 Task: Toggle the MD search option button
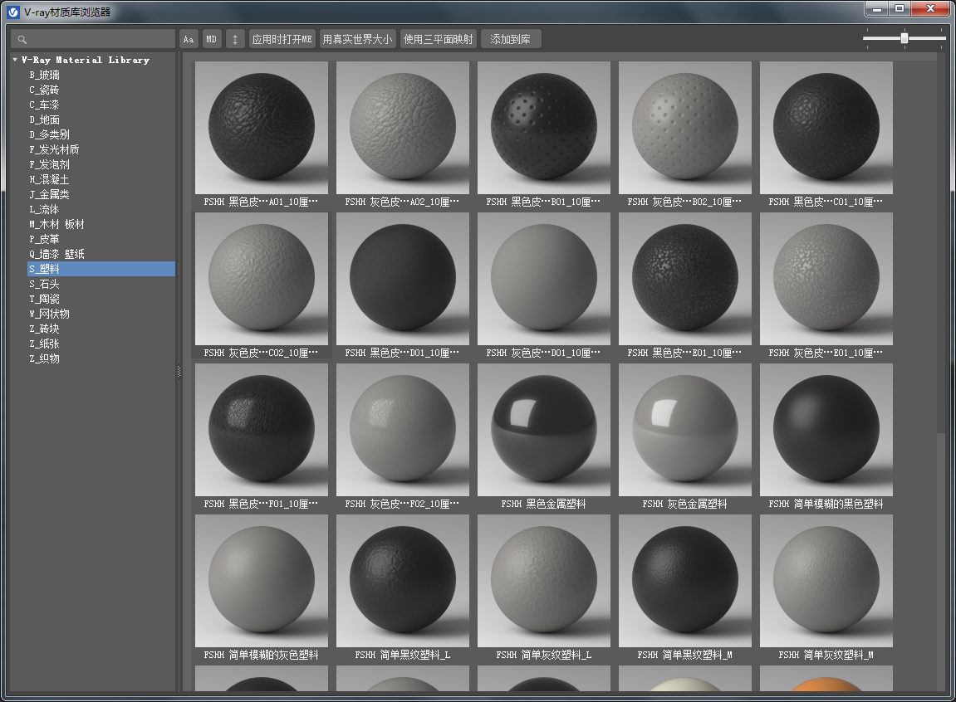tap(212, 39)
